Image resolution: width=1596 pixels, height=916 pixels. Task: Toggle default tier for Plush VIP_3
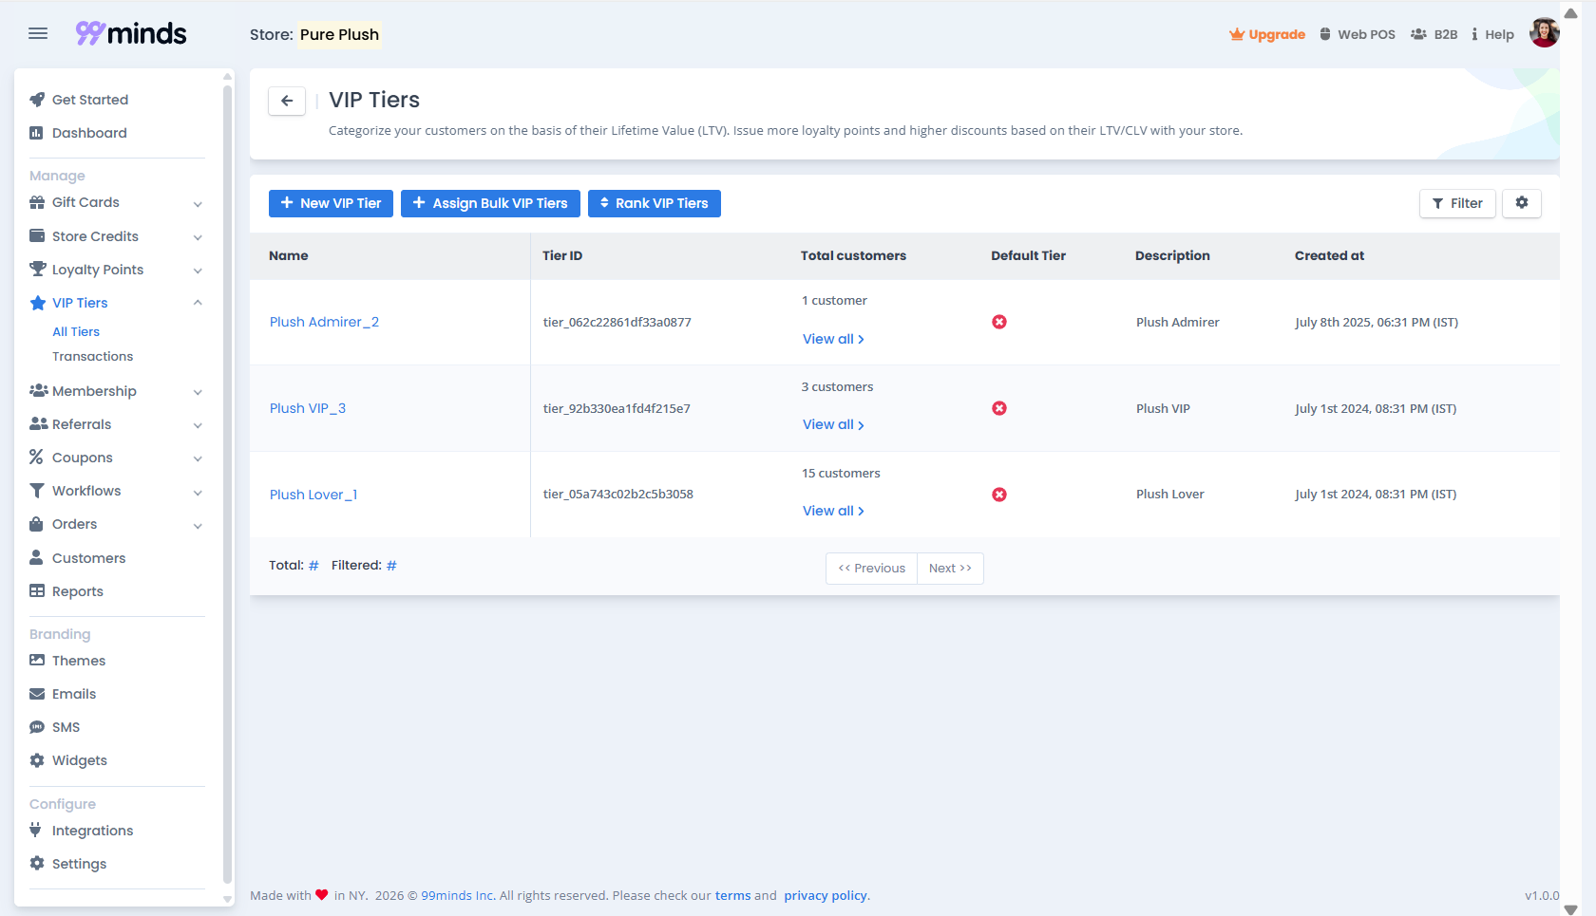[999, 408]
